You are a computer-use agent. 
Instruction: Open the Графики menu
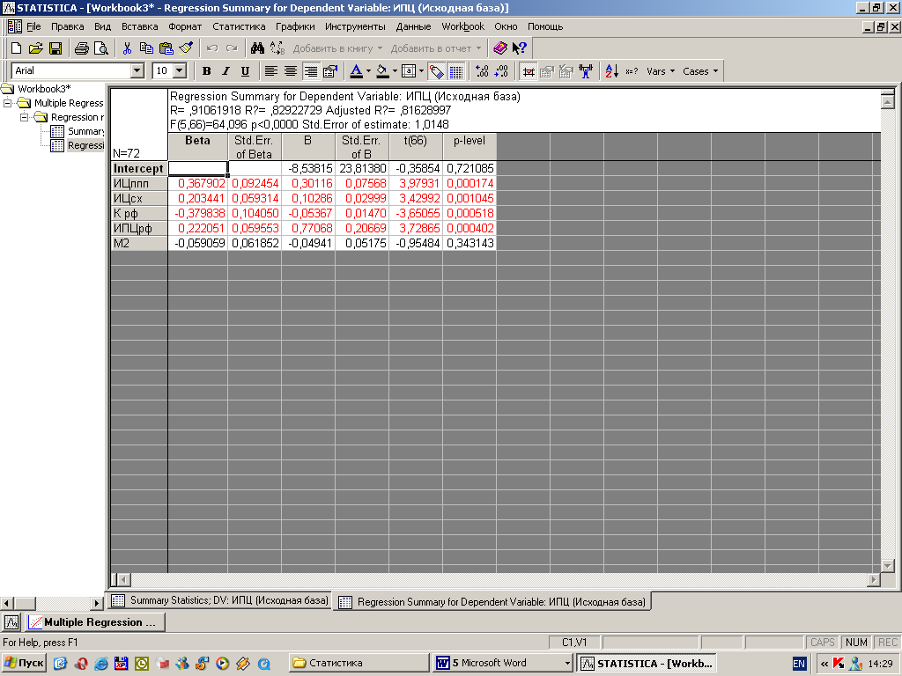pos(295,26)
